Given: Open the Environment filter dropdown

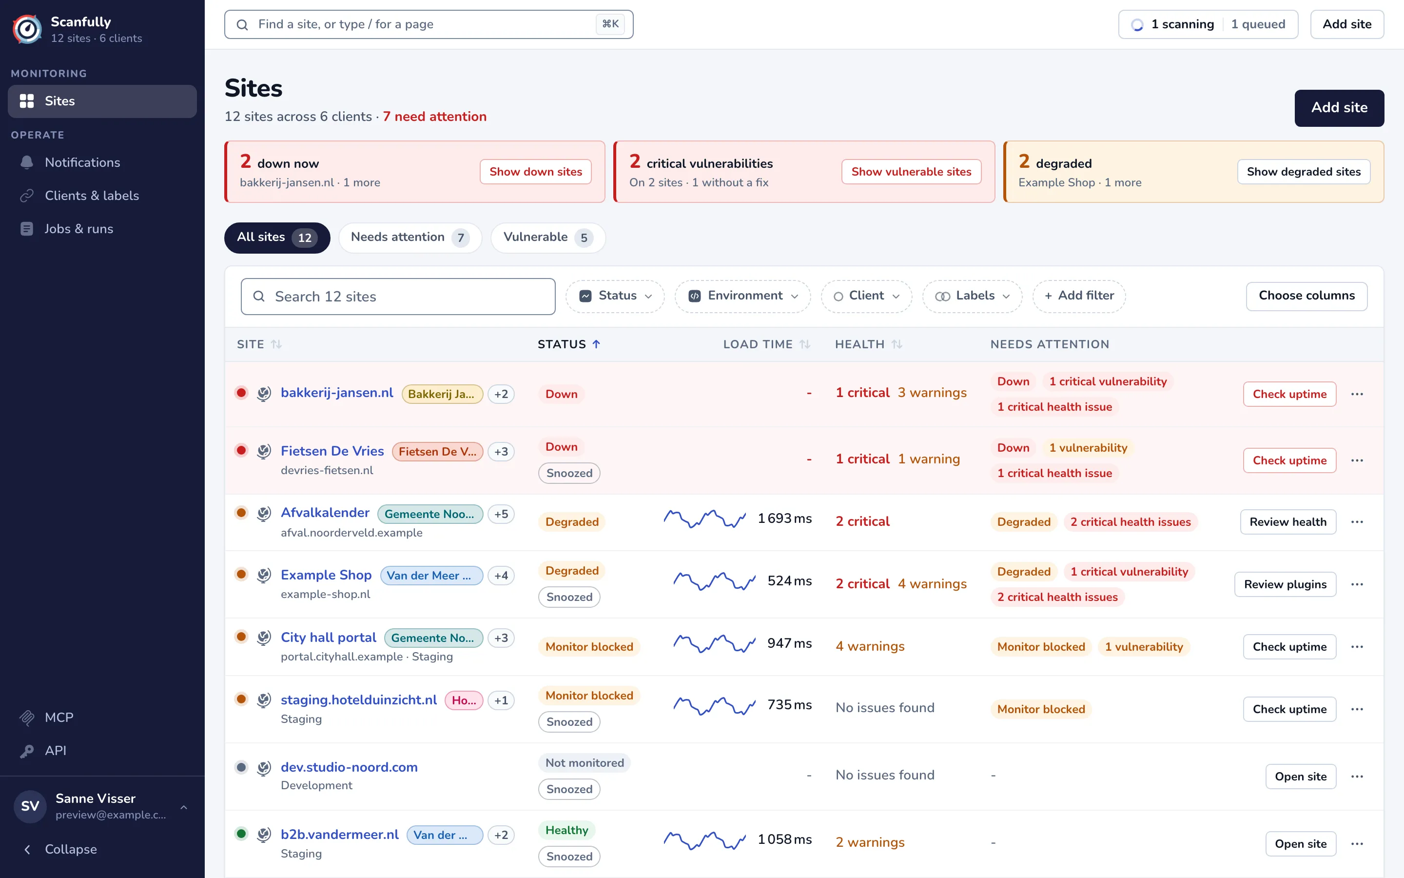Looking at the screenshot, I should coord(742,296).
